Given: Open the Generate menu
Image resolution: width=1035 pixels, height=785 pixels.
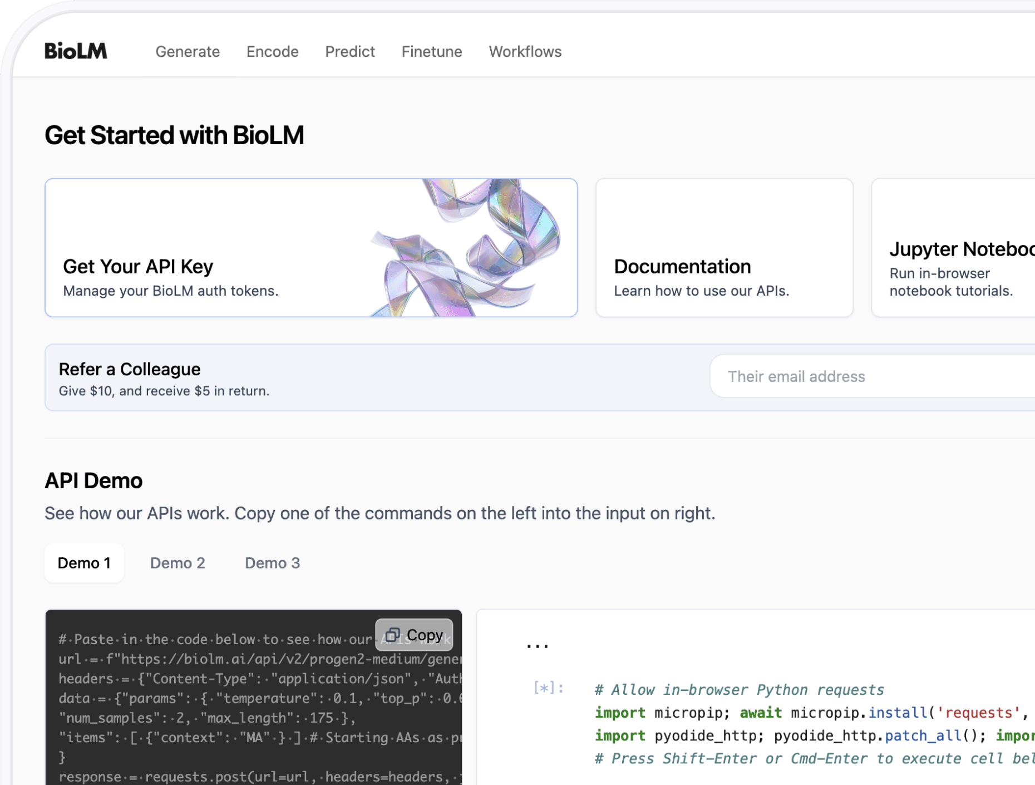Looking at the screenshot, I should point(188,52).
